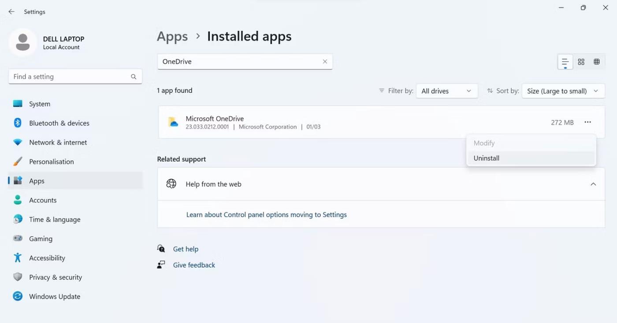This screenshot has width=617, height=323.
Task: Click the globe icon beside Help from the web
Action: [x=171, y=184]
